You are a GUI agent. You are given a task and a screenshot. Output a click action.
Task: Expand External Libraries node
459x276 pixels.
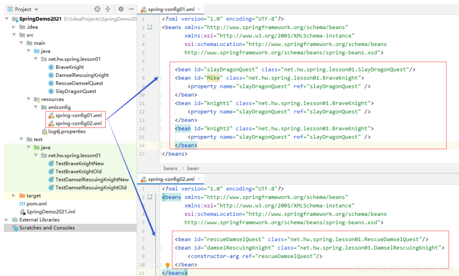pos(7,220)
